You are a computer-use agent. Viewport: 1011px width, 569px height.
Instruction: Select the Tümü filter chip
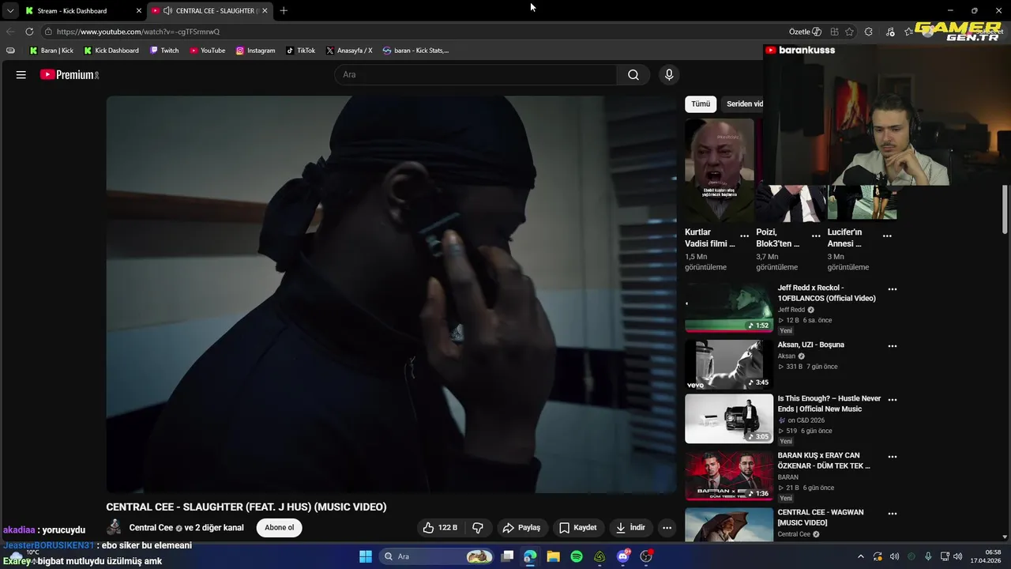(x=701, y=104)
